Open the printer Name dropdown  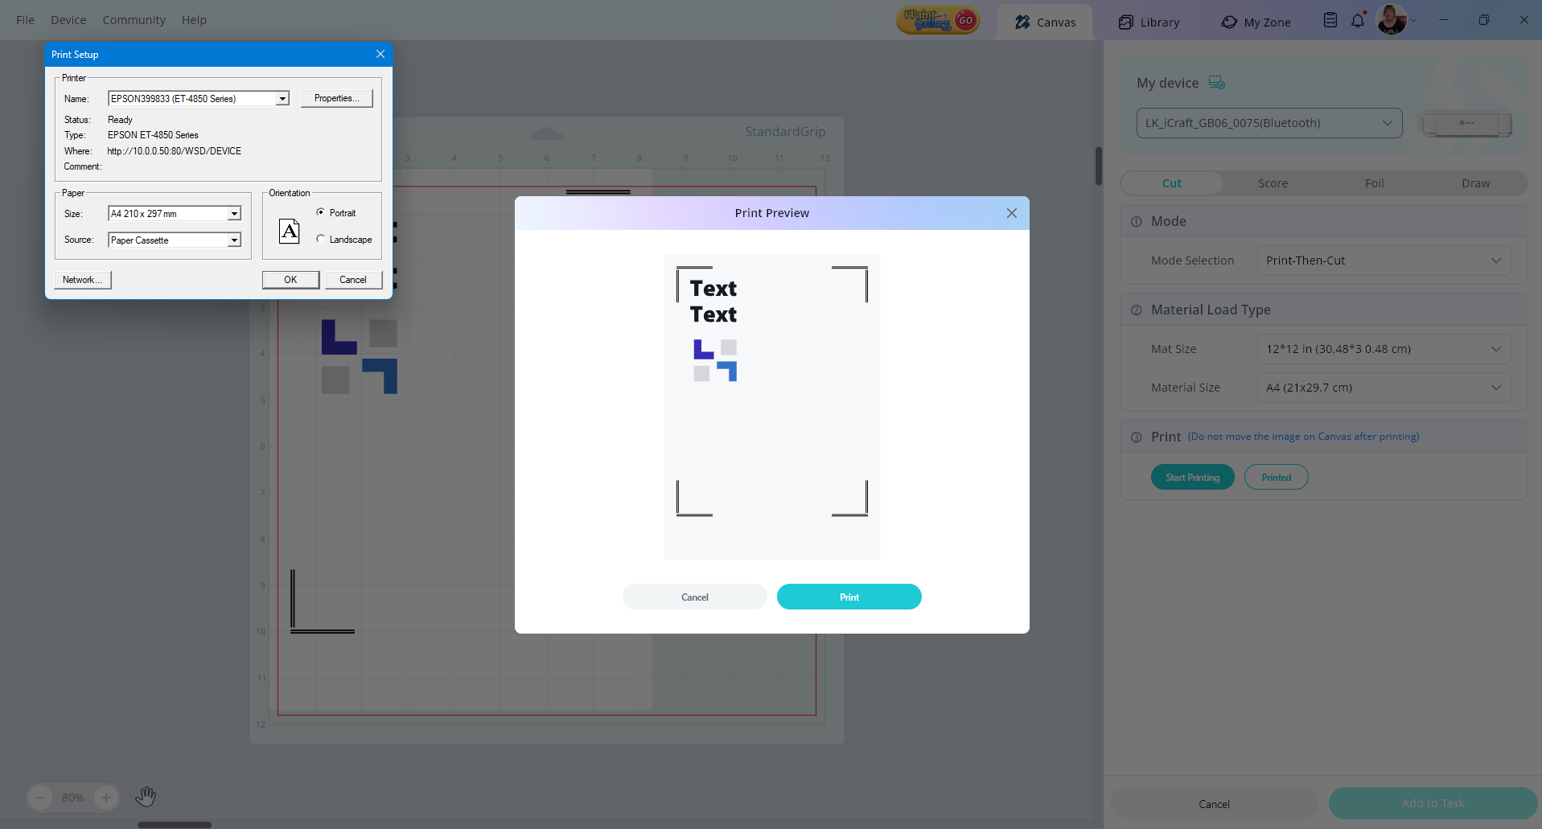282,99
